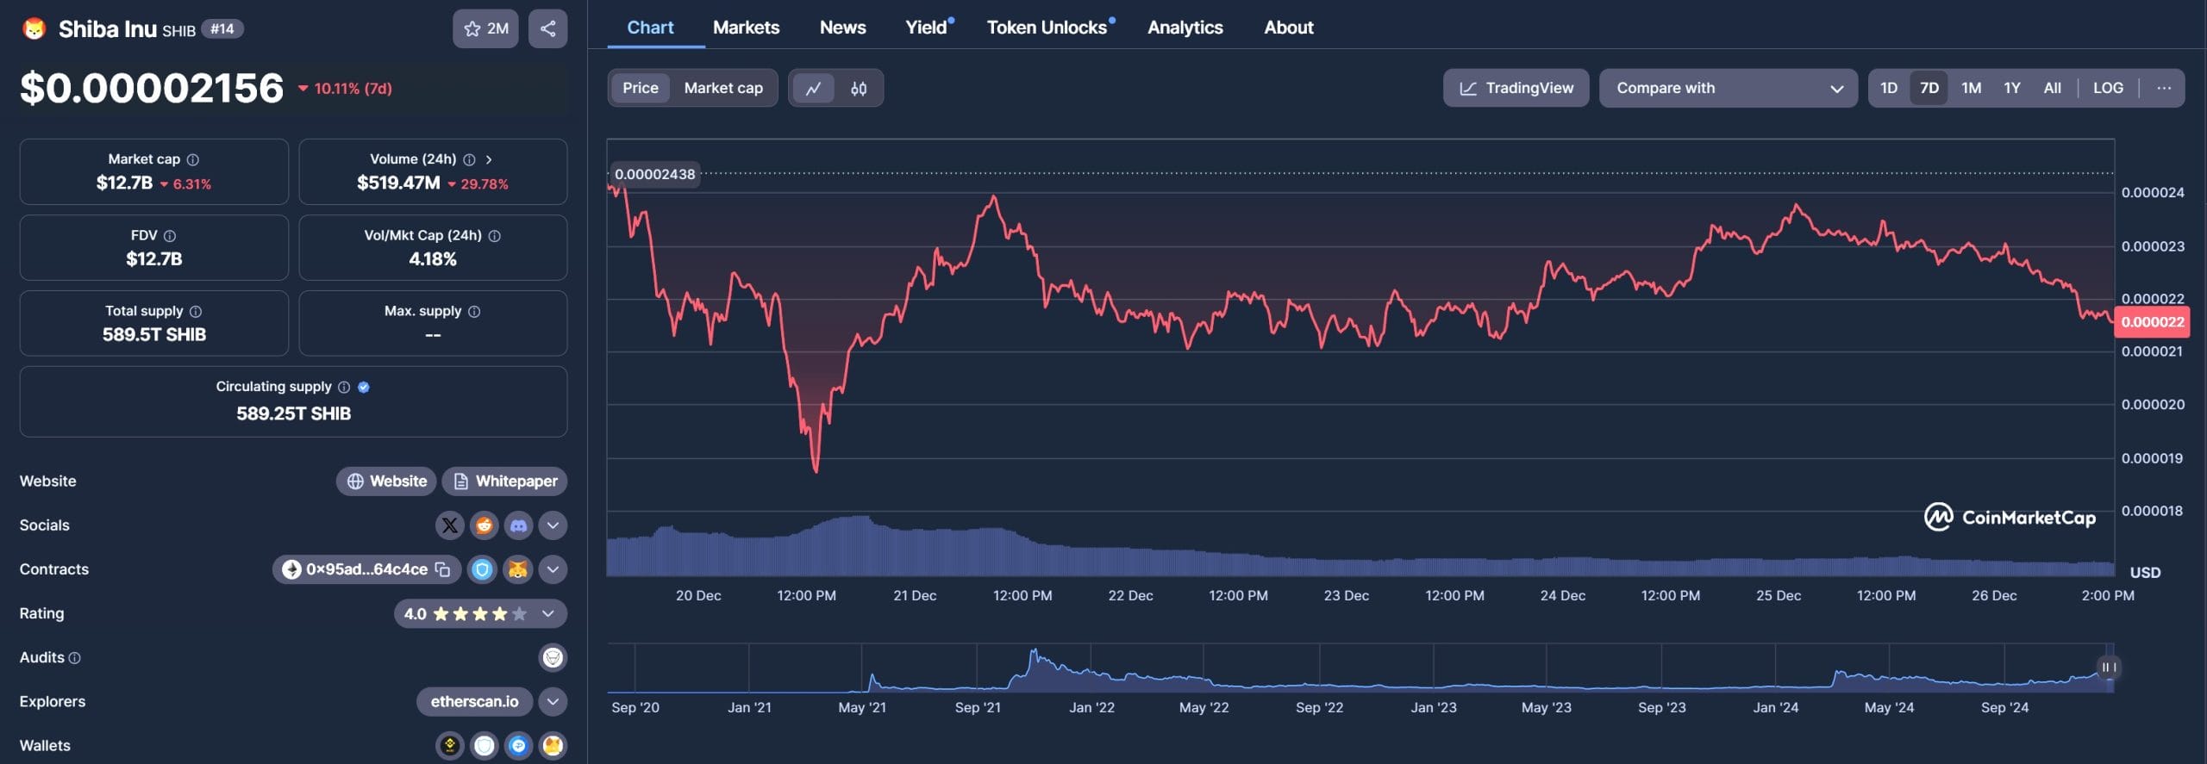The width and height of the screenshot is (2207, 764).
Task: Open the Market cap info icon
Action: [x=193, y=159]
